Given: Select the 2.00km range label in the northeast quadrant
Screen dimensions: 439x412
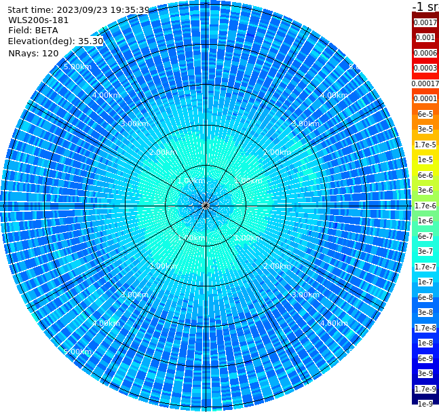Looking at the screenshot, I should [277, 152].
